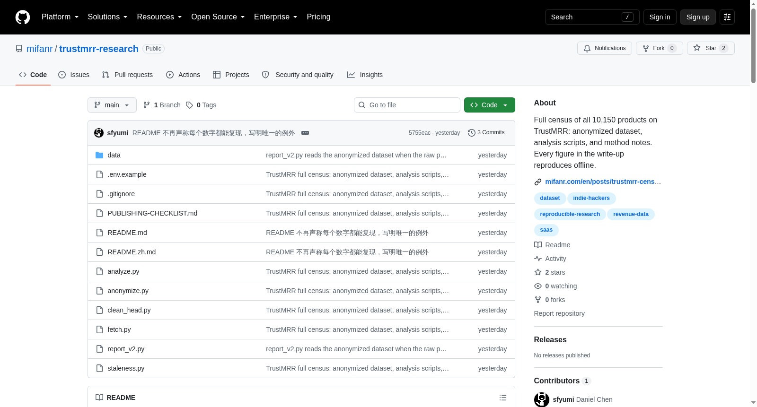The height and width of the screenshot is (407, 757).
Task: Expand the green Code dropdown button
Action: click(x=490, y=105)
